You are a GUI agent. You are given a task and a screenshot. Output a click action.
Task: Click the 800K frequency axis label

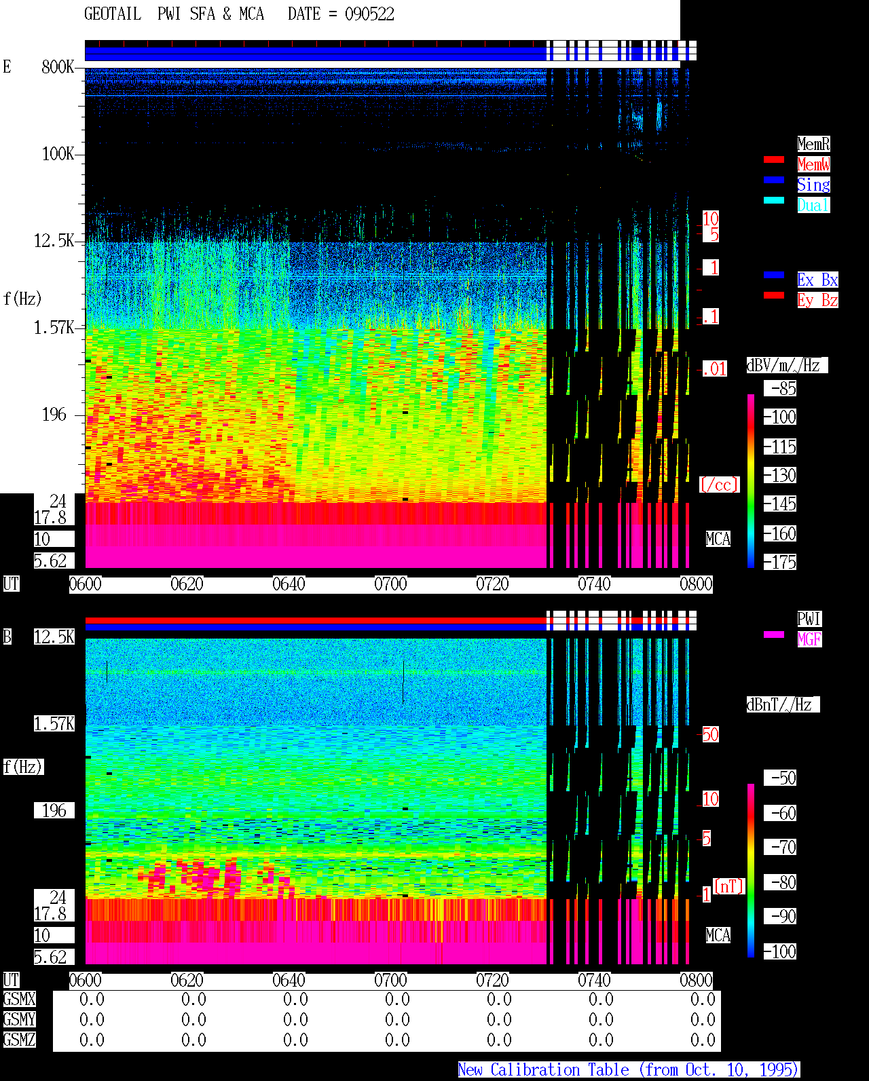(x=58, y=67)
